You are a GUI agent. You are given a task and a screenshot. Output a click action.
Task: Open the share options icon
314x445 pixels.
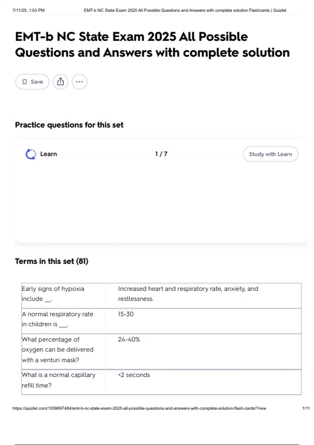[60, 82]
